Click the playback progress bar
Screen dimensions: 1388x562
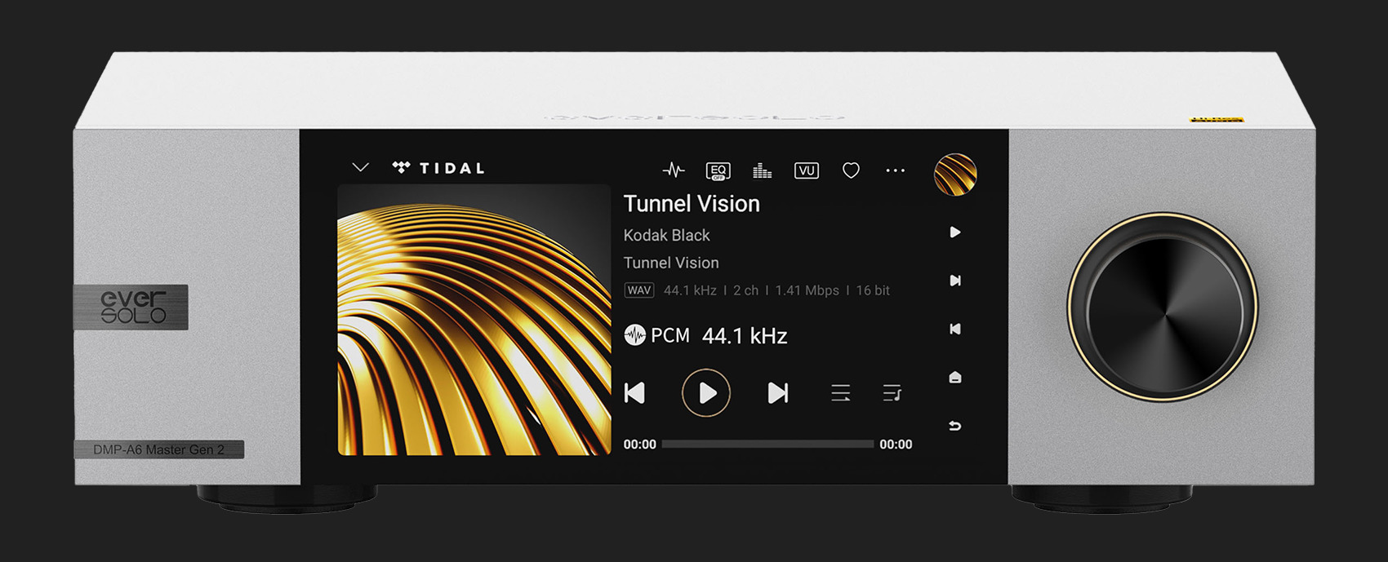767,445
